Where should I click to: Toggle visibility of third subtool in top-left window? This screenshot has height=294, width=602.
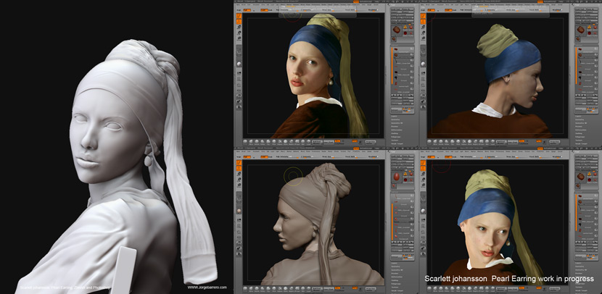tap(412, 60)
